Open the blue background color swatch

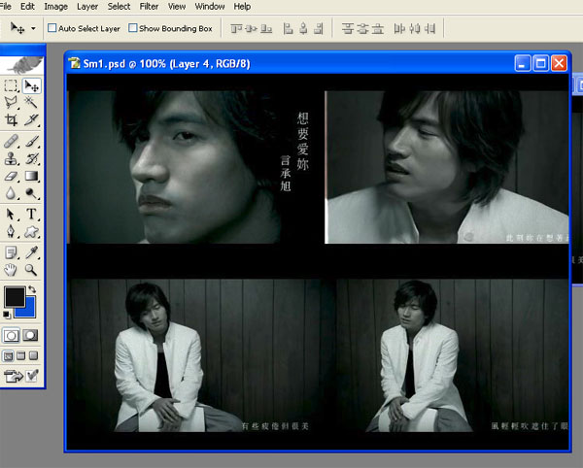pyautogui.click(x=31, y=312)
